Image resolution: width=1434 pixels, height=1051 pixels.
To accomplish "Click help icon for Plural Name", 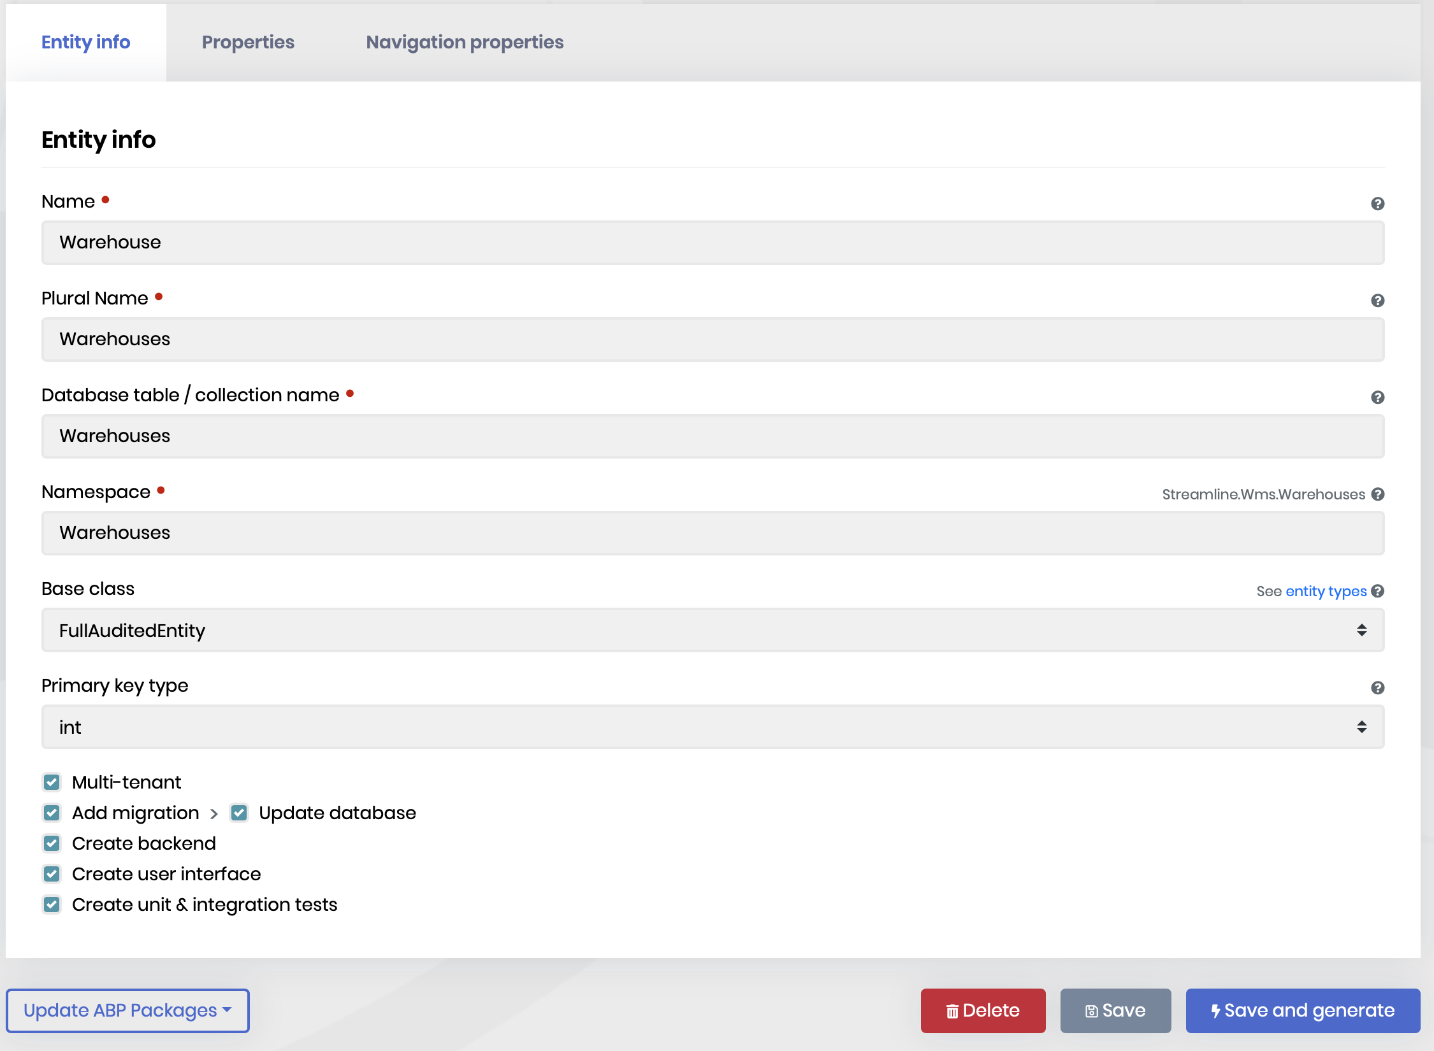I will tap(1377, 301).
